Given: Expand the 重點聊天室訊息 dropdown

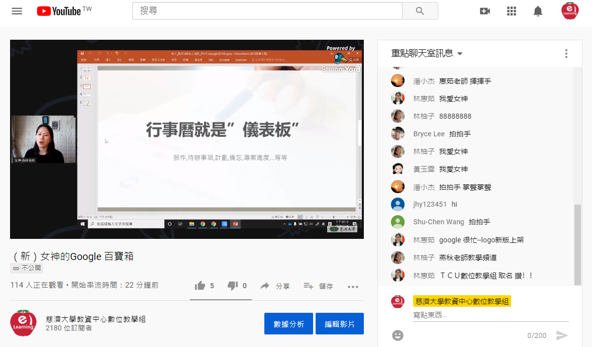Looking at the screenshot, I should pos(427,53).
